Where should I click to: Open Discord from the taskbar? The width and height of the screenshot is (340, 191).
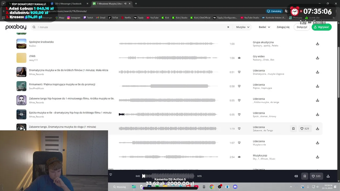click(235, 187)
